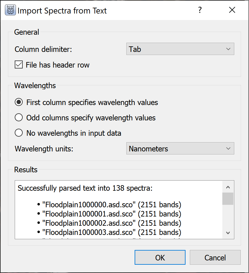Open context help with the question mark
Image resolution: width=249 pixels, height=273 pixels.
click(200, 10)
